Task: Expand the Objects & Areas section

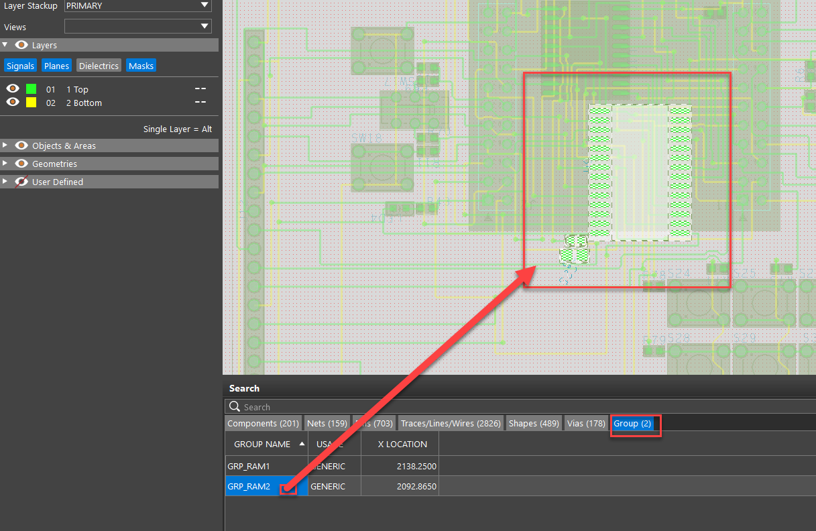Action: tap(5, 145)
